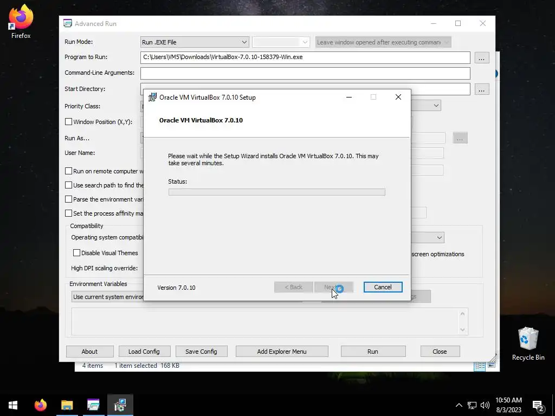Image resolution: width=555 pixels, height=416 pixels.
Task: Open Firefox desktop shortcut
Action: point(21,21)
